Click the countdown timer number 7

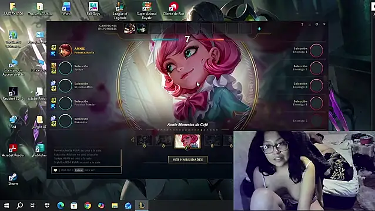[x=187, y=39]
